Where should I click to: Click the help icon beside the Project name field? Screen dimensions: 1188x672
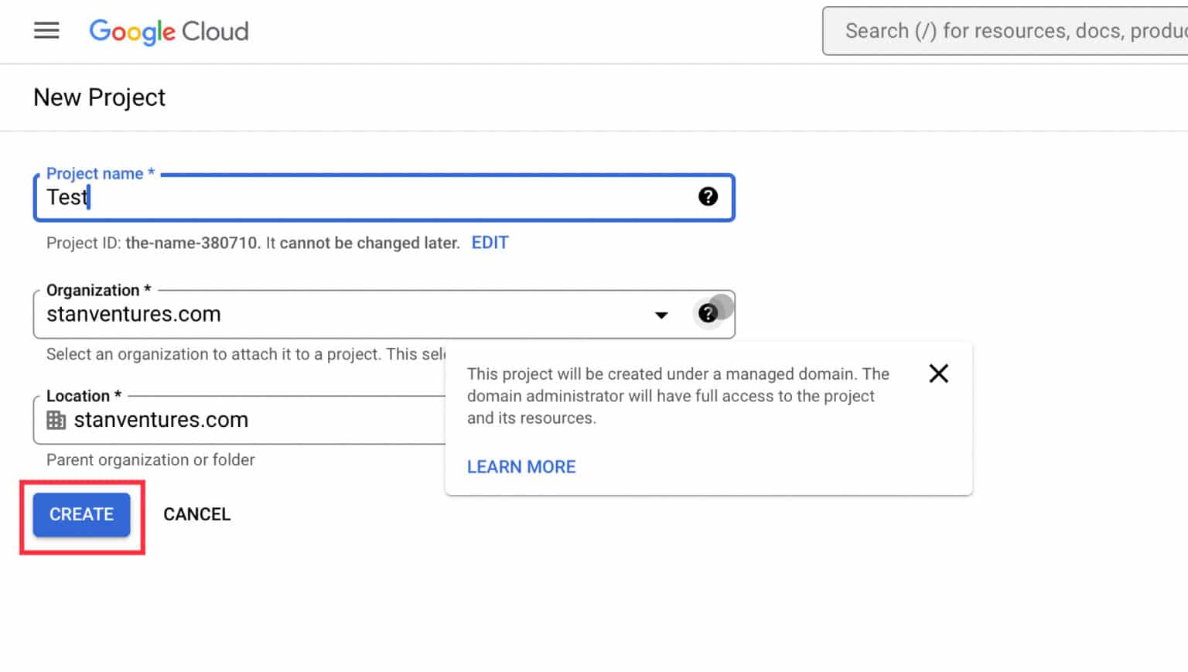[708, 196]
